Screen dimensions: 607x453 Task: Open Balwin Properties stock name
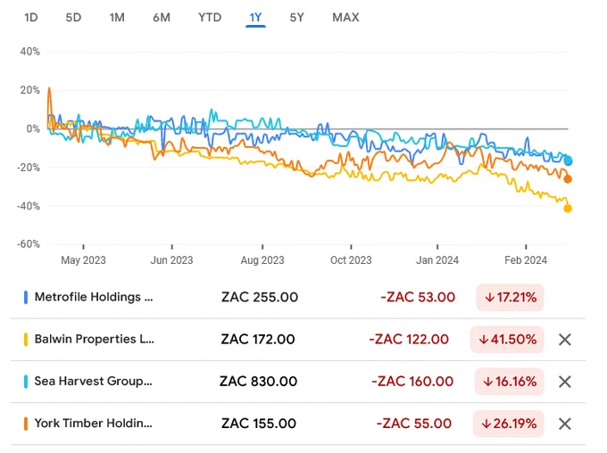click(94, 339)
